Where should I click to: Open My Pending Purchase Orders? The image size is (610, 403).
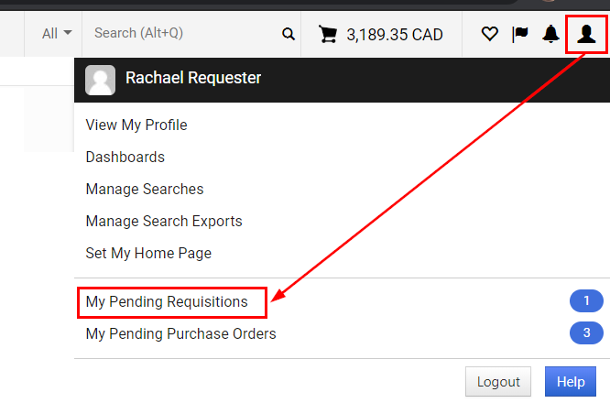[180, 333]
